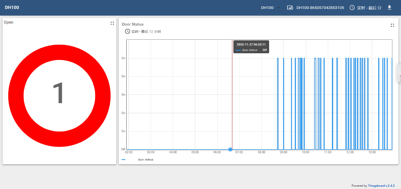Click the dropdown arrow next to DH100 selector
The height and width of the screenshot is (189, 401).
coord(279,8)
